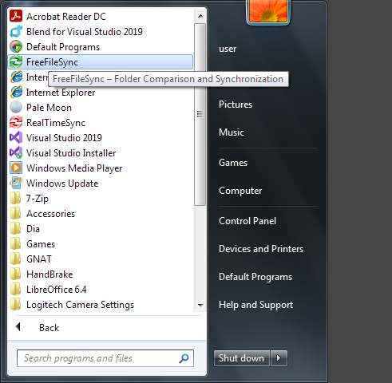Open Acrobat Reader DC icon
Screen dimensions: 392x383
click(16, 16)
